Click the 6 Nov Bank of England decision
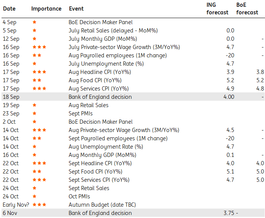 [x=100, y=213]
